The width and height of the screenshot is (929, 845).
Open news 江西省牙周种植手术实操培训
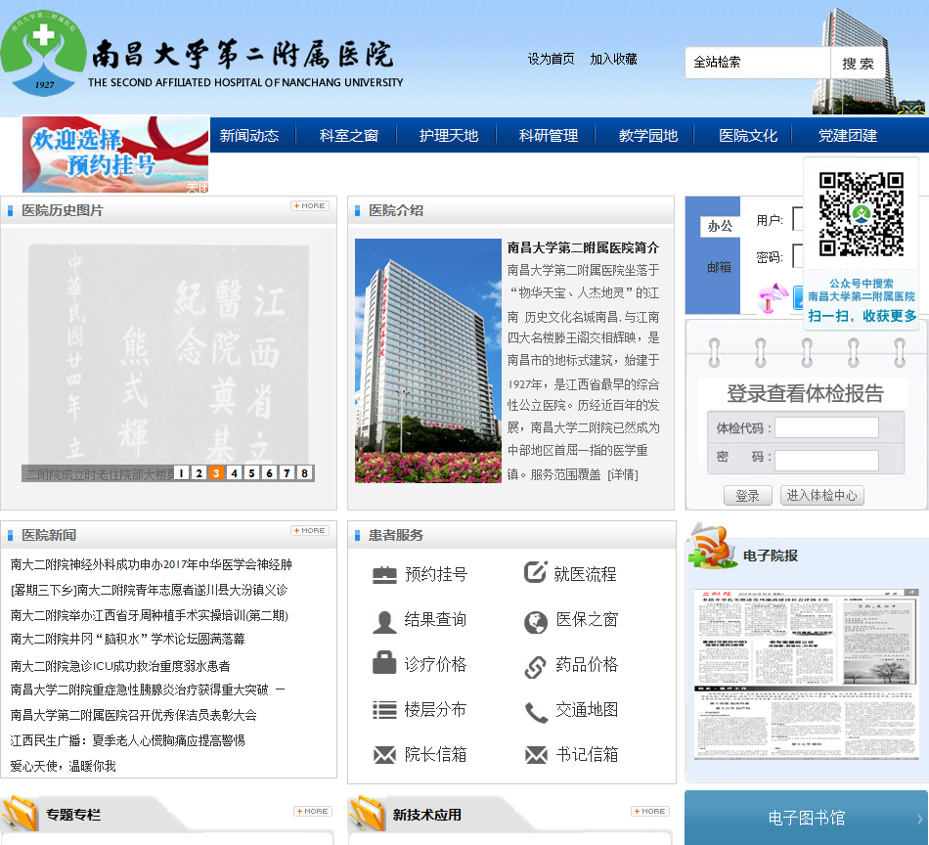150,616
